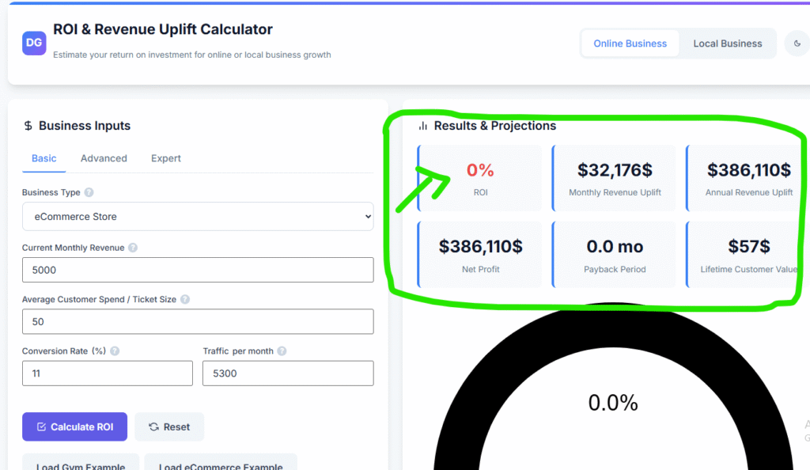The image size is (810, 470).
Task: Click the bar chart Results icon
Action: pyautogui.click(x=423, y=126)
